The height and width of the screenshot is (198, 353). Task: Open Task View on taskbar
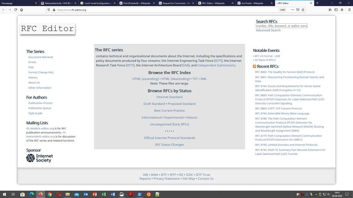coord(13,194)
